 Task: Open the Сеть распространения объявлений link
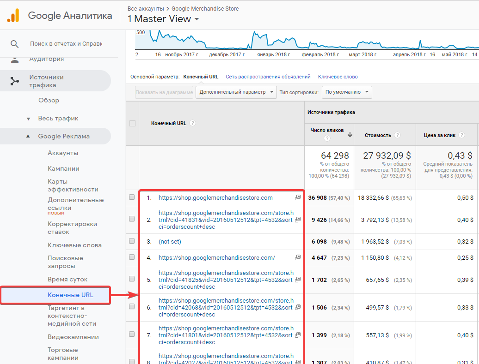point(268,77)
